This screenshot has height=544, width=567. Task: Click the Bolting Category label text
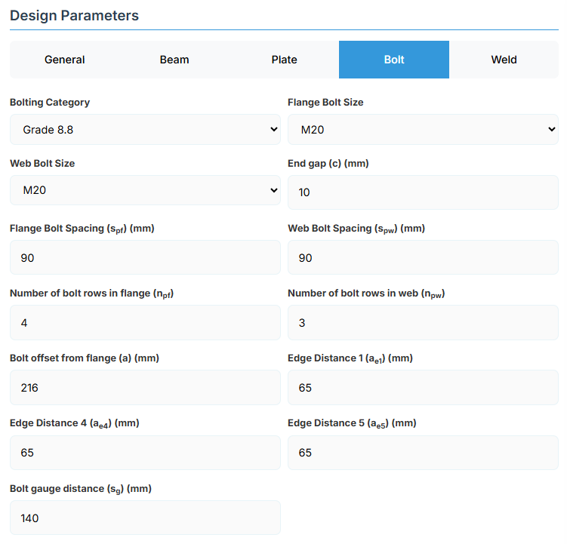(50, 102)
